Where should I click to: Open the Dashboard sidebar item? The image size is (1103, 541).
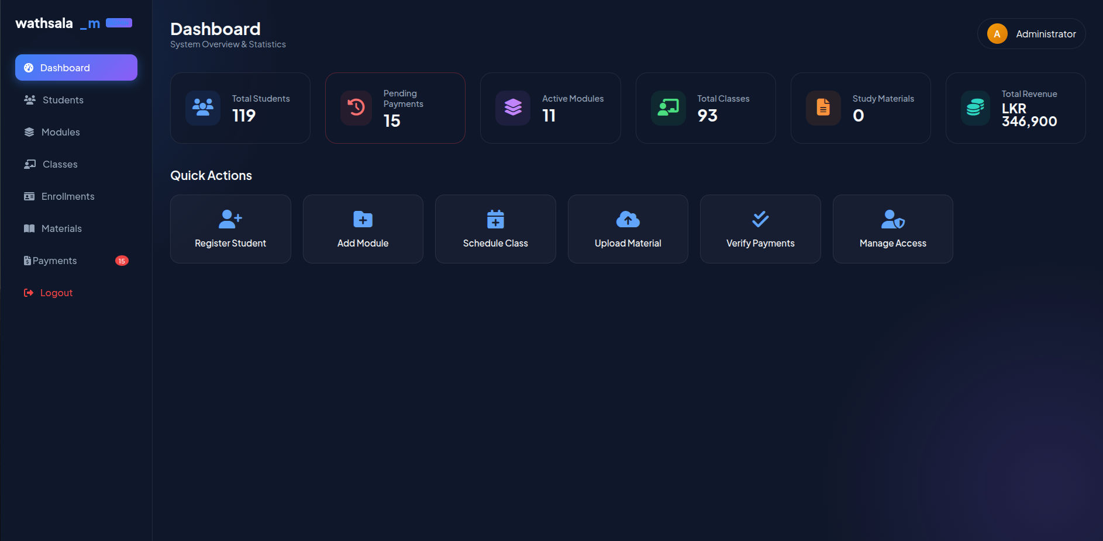click(76, 68)
